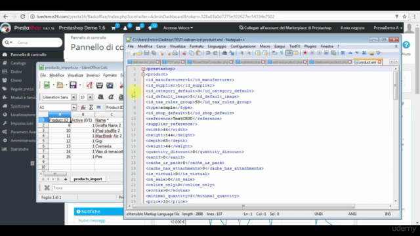Click browser bookmark star icon
Image resolution: width=420 pixels, height=236 pixels.
[x=405, y=16]
